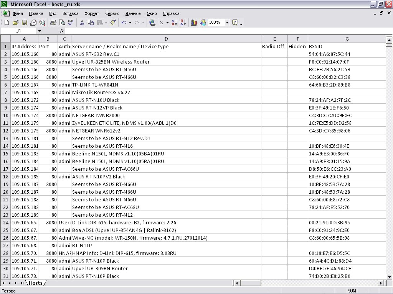Run the Spelling check icon

[x=71, y=23]
